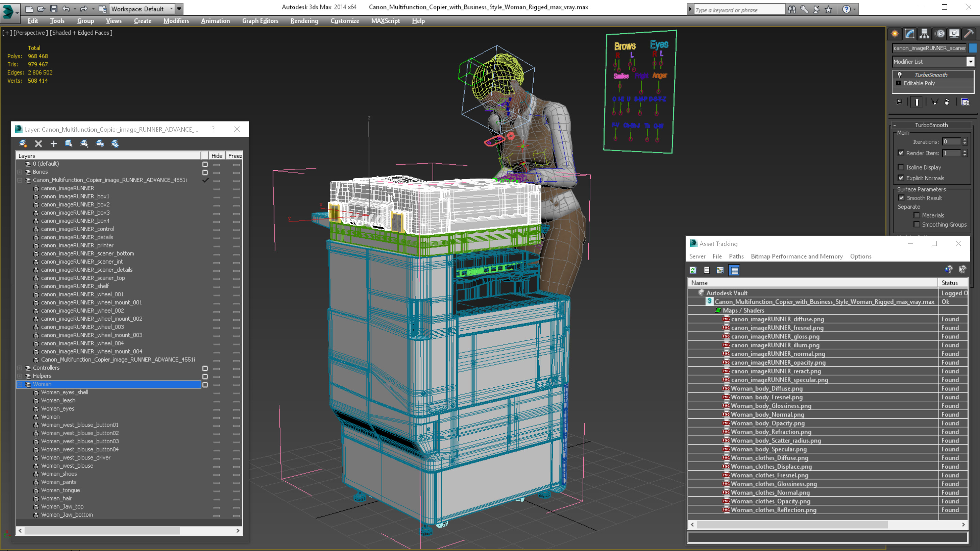
Task: Click current-layer box for Controllers layer
Action: (x=205, y=368)
